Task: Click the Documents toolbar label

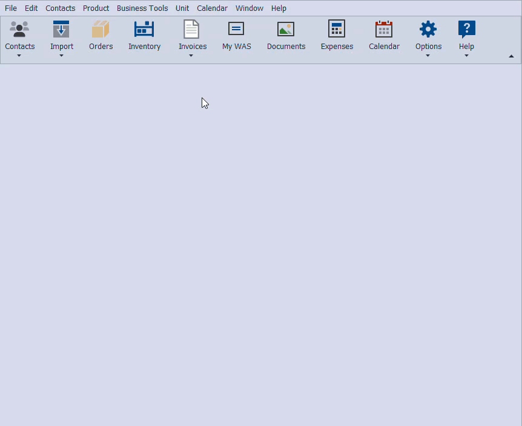Action: click(x=286, y=46)
